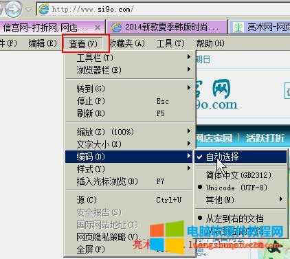Open the 查看(V) menu
Image resolution: width=290 pixels, height=259 pixels.
tap(83, 44)
